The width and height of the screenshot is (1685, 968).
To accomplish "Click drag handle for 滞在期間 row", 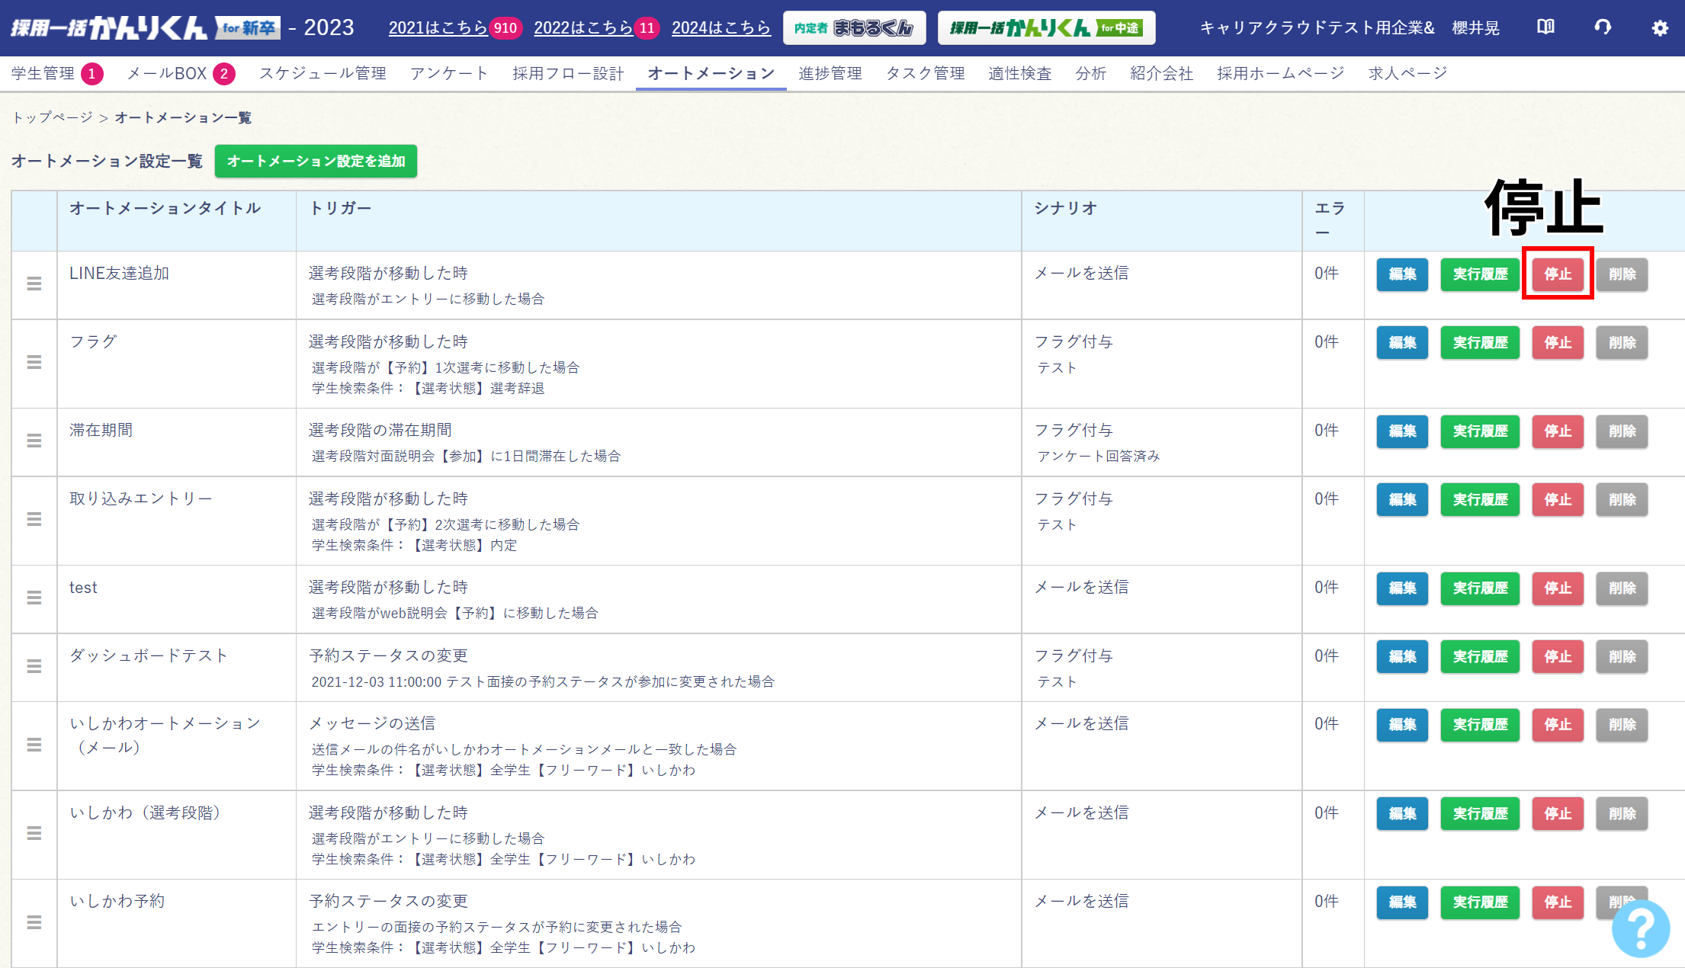I will pos(34,441).
